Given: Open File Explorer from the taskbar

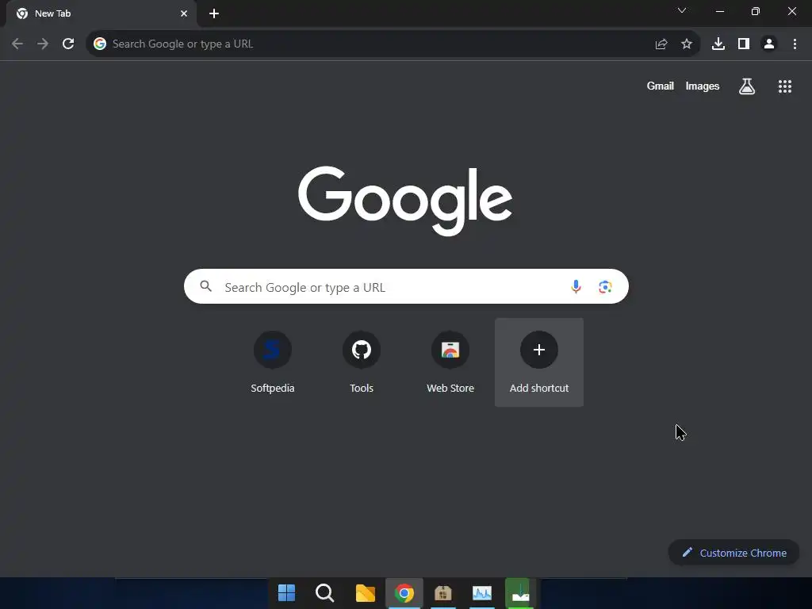Looking at the screenshot, I should 365,593.
